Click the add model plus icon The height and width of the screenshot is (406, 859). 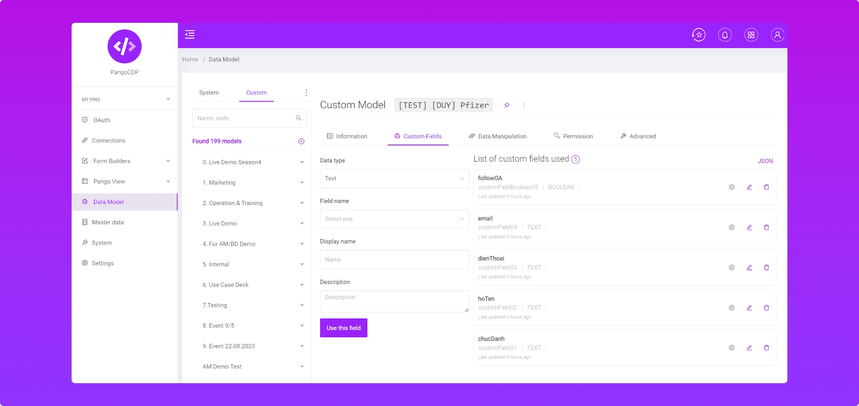301,141
